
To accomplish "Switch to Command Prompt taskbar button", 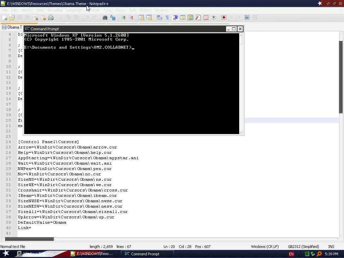I will pyautogui.click(x=147, y=254).
